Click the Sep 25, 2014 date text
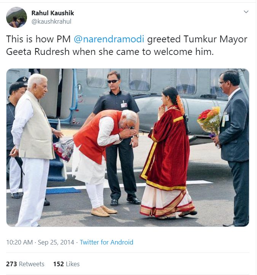 56,242
